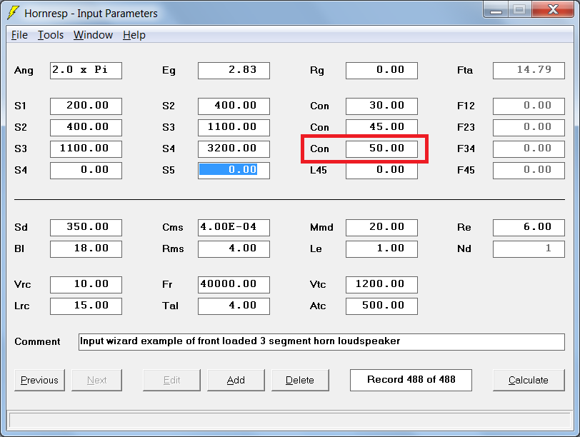Click the Cms field 4.00E-04
This screenshot has width=580, height=437.
click(x=234, y=228)
